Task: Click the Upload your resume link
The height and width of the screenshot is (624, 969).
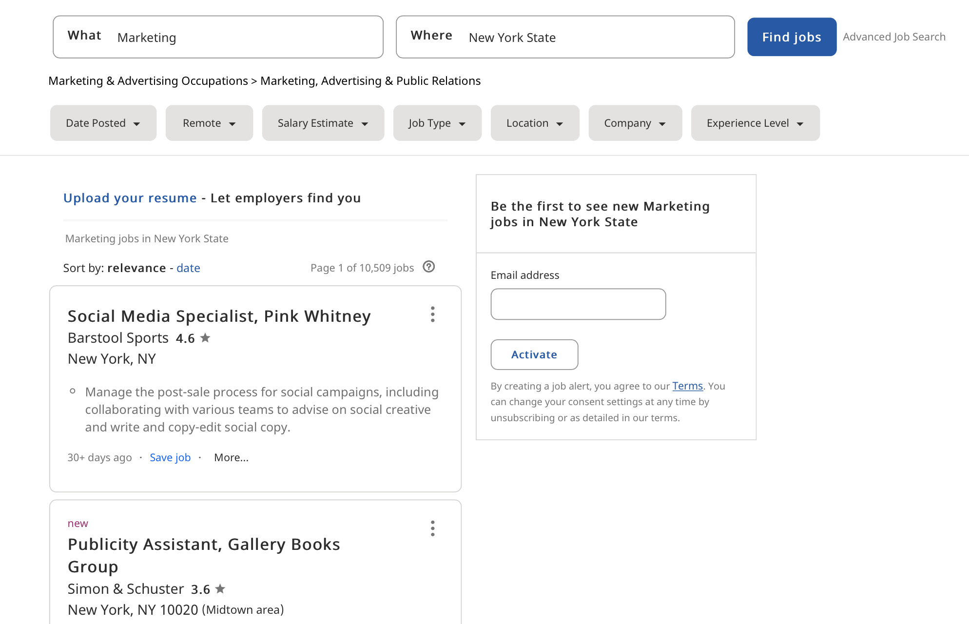Action: pos(130,198)
